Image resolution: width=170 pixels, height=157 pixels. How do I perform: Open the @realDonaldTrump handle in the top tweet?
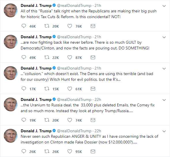(74, 6)
